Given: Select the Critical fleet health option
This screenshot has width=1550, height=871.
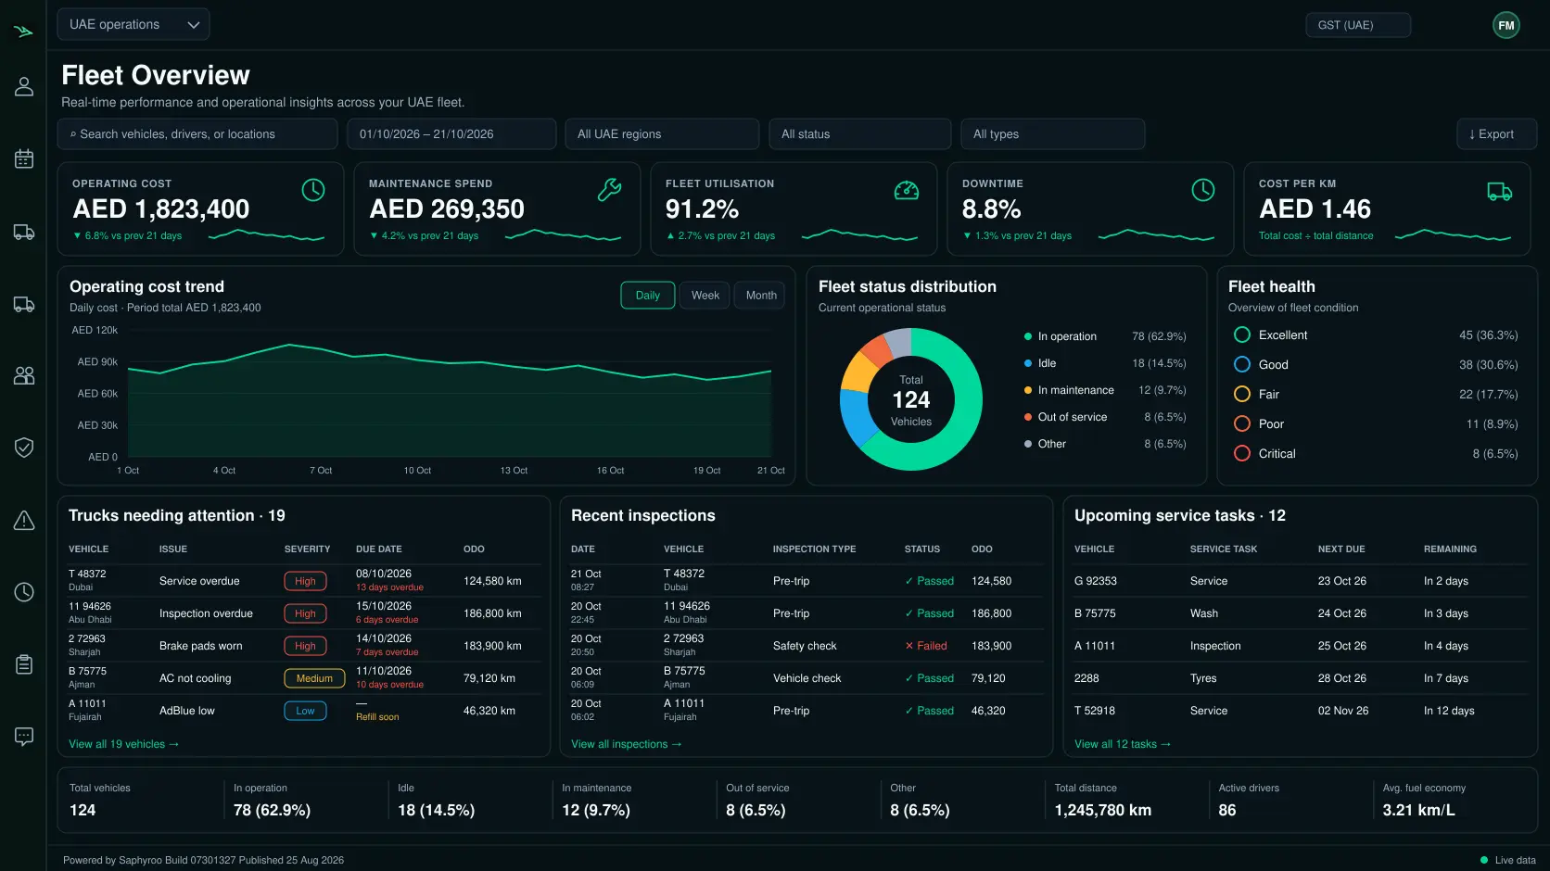Looking at the screenshot, I should (1242, 453).
